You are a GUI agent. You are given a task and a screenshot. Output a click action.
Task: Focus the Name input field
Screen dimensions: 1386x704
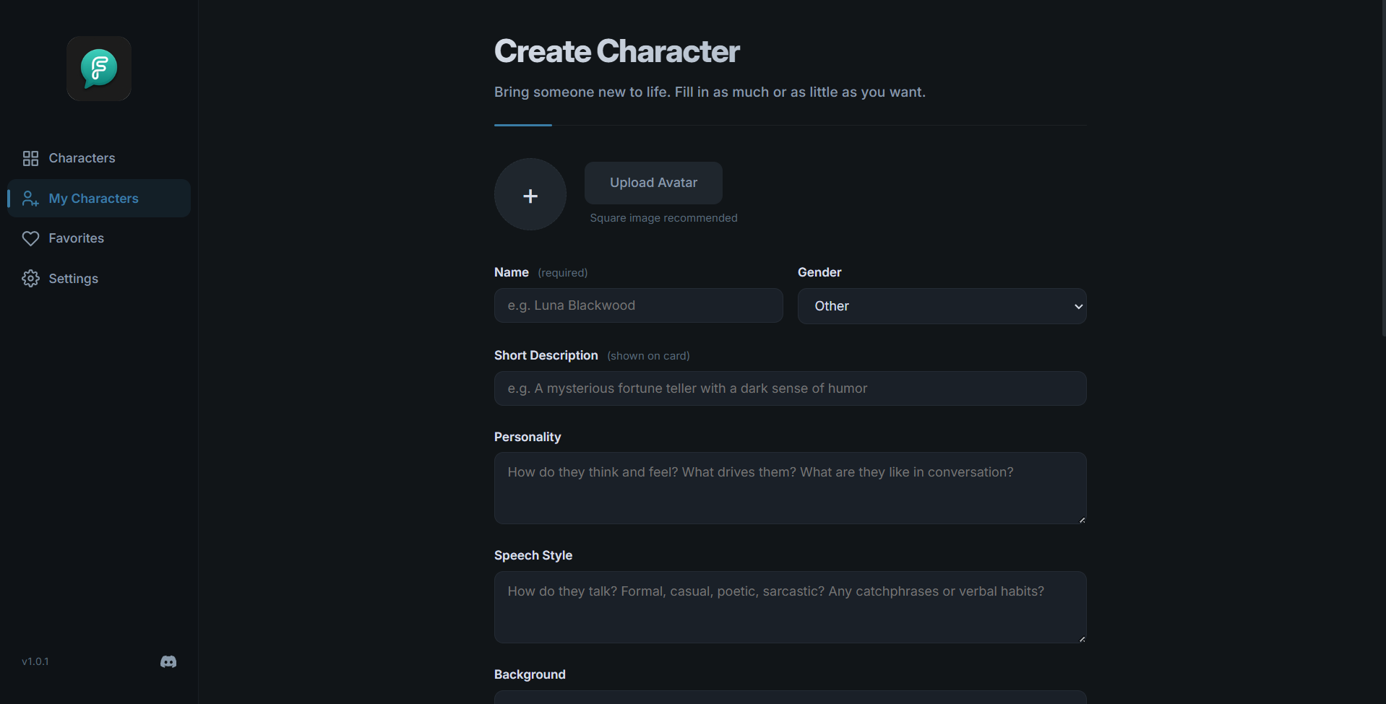[x=639, y=305]
